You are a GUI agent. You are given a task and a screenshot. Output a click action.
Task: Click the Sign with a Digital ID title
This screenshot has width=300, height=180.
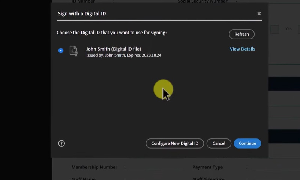pos(82,13)
